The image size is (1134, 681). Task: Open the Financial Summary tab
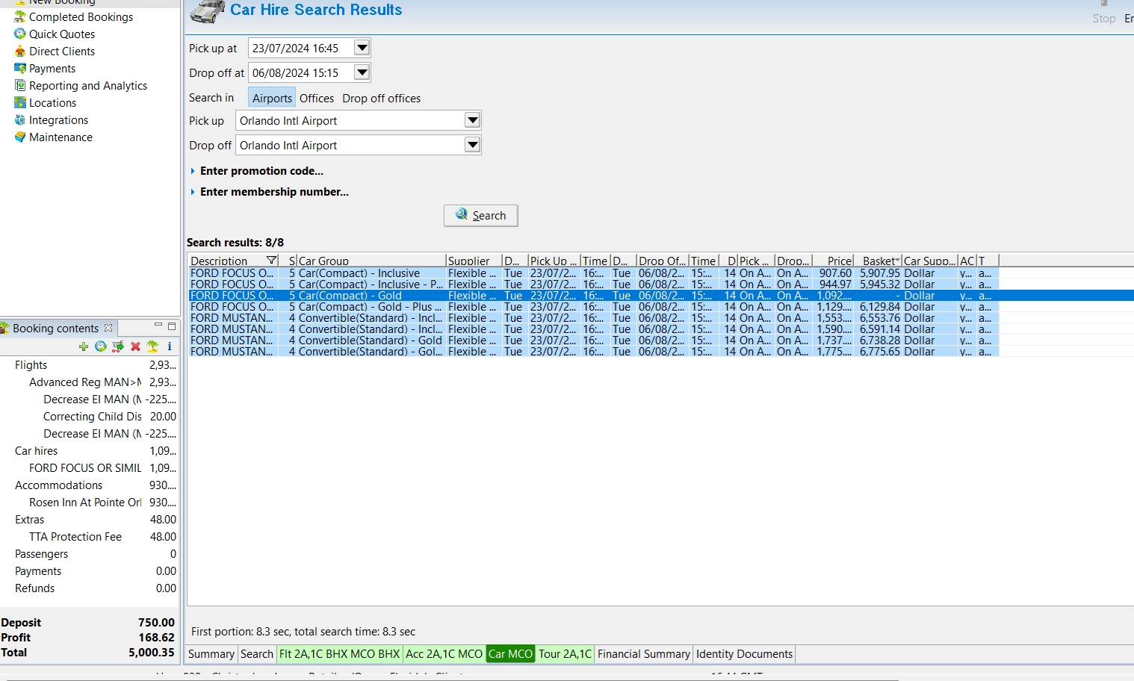tap(644, 654)
